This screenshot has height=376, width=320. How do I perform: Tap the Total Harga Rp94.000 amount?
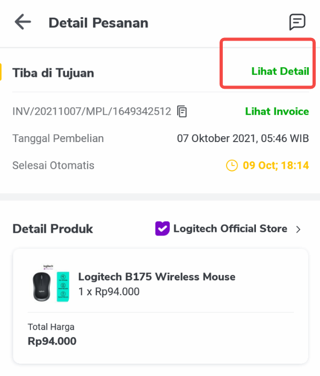pyautogui.click(x=52, y=341)
